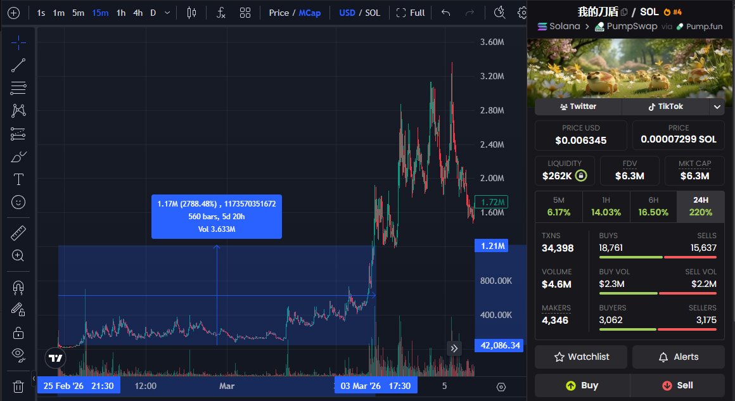Jump to latest bar with double-arrow button
This screenshot has width=735, height=401.
(x=454, y=348)
